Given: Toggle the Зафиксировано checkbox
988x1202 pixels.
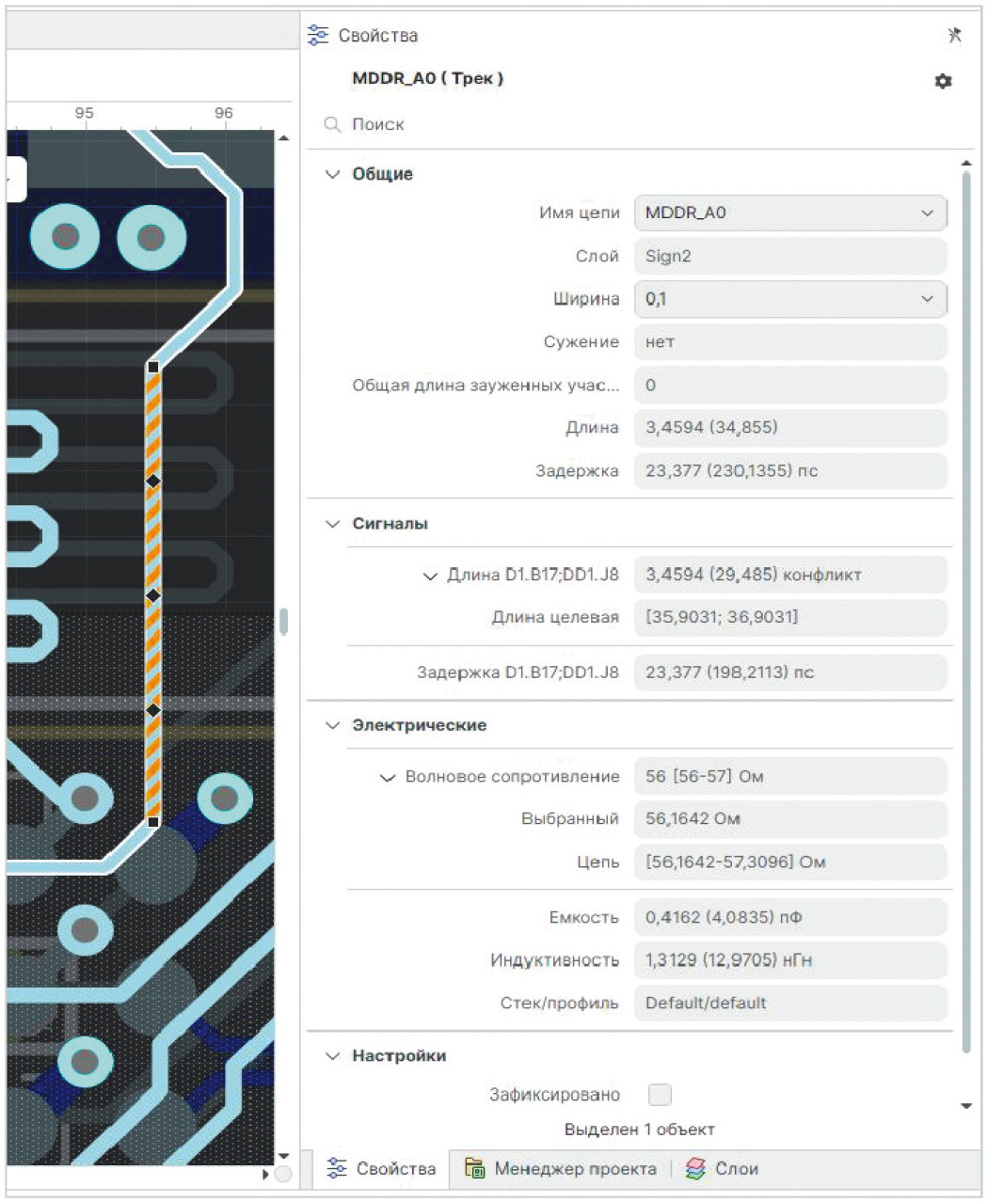Looking at the screenshot, I should pos(660,1095).
